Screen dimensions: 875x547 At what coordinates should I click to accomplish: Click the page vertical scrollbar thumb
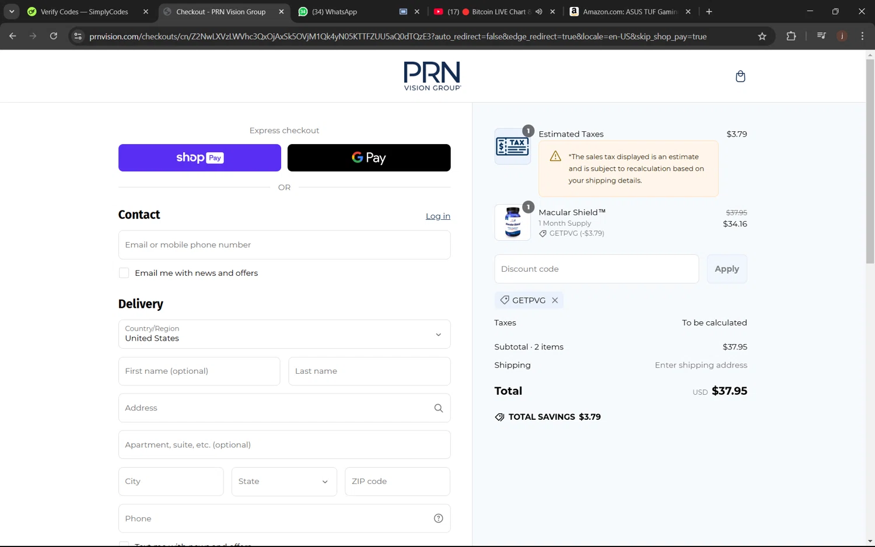(x=870, y=161)
